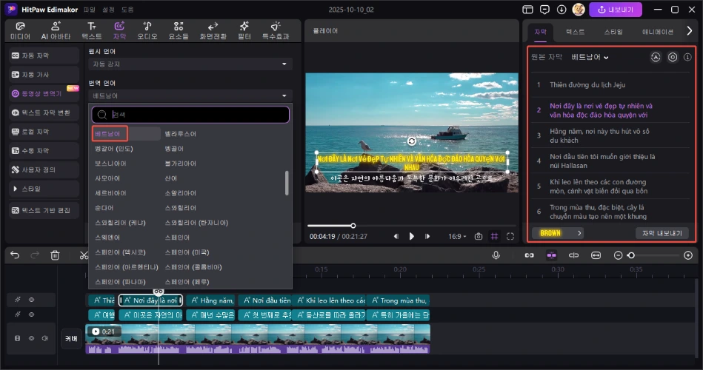Click the 자막 내보내기 button

[662, 233]
